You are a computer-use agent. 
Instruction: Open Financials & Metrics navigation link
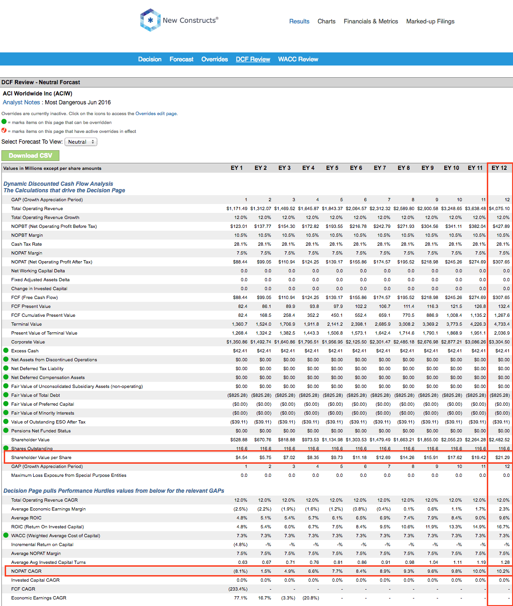point(371,21)
